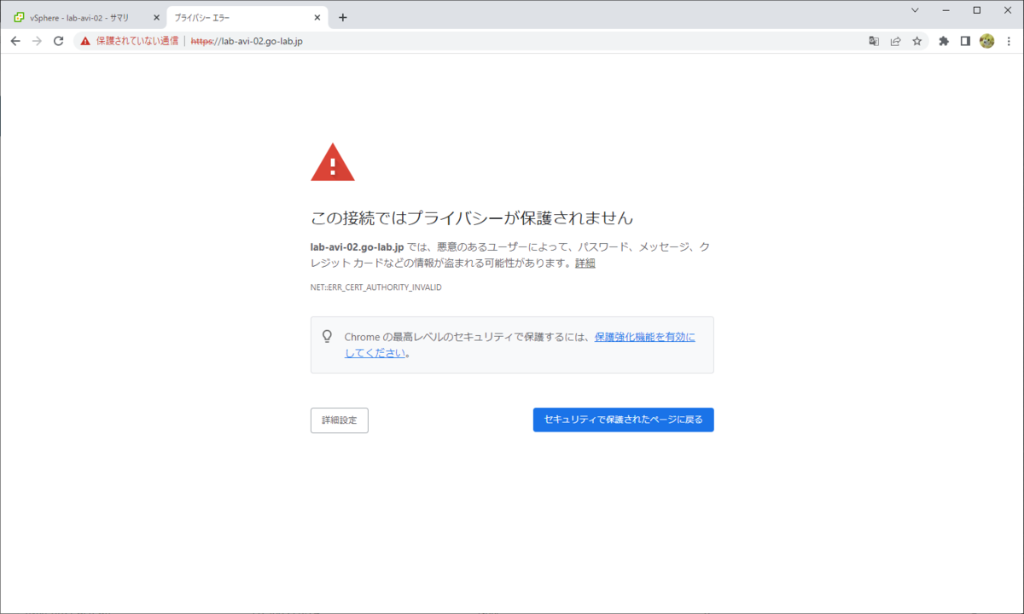The width and height of the screenshot is (1024, 614).
Task: Click the large red warning triangle
Action: click(333, 162)
